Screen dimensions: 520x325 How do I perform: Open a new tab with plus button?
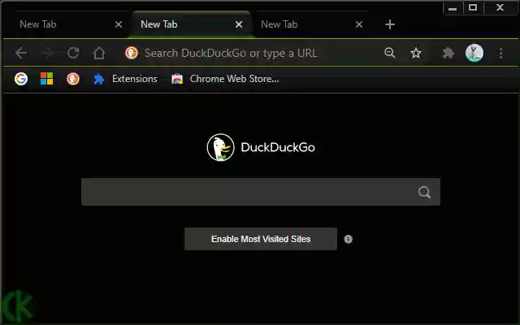(x=390, y=24)
